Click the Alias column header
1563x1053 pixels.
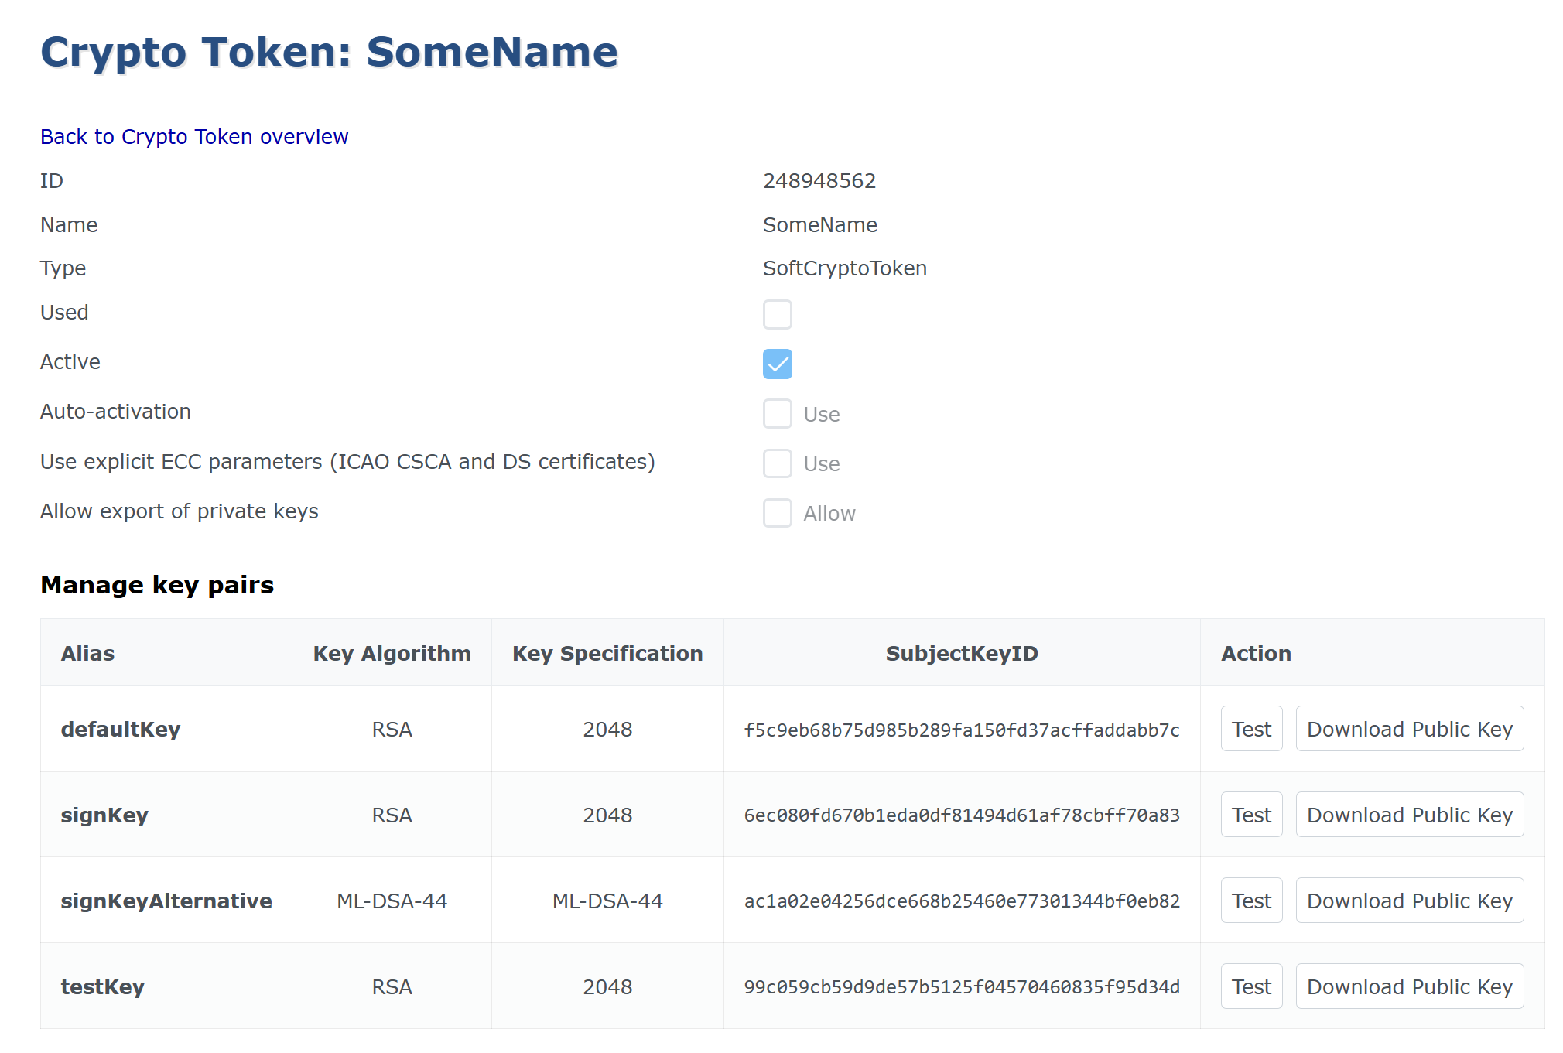87,654
